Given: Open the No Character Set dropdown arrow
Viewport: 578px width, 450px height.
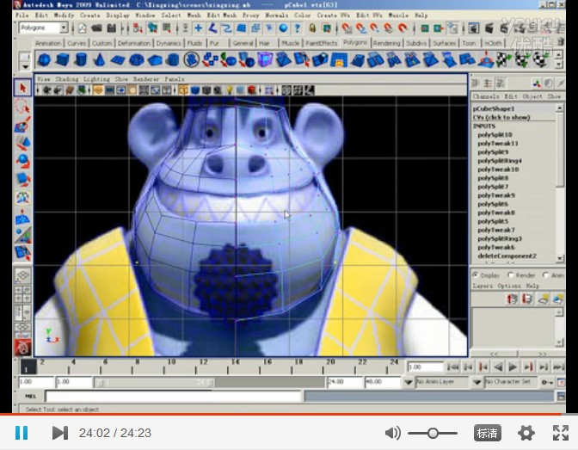Looking at the screenshot, I should click(477, 382).
